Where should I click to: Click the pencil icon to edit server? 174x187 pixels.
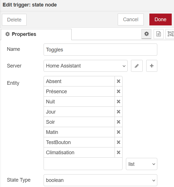point(137,66)
